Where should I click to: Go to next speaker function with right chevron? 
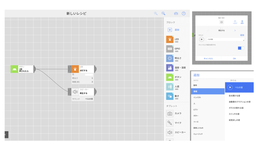[235, 30]
